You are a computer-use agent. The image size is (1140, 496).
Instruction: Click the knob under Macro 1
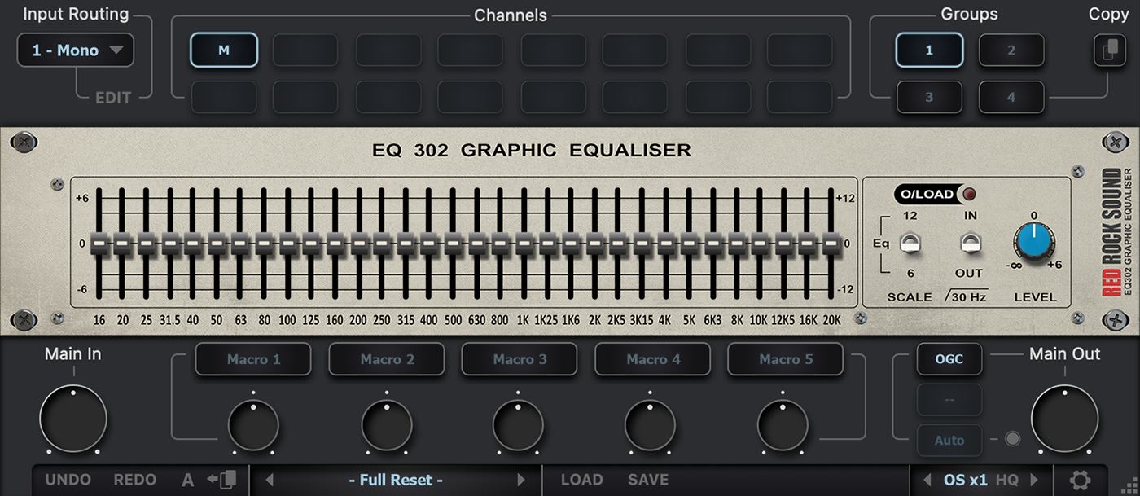[253, 425]
